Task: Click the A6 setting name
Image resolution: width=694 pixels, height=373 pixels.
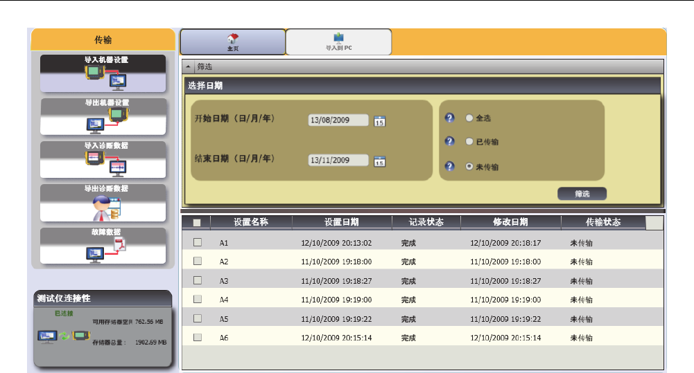Action: (x=224, y=338)
